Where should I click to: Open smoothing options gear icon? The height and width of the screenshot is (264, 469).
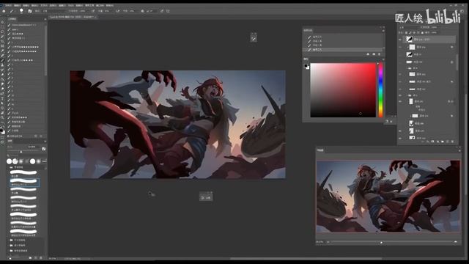pos(142,11)
